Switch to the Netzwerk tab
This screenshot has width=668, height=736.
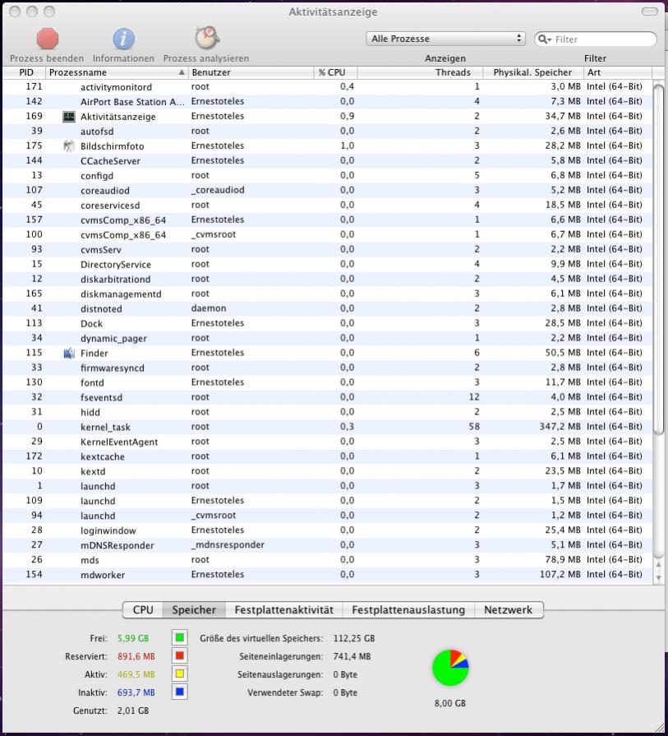509,609
